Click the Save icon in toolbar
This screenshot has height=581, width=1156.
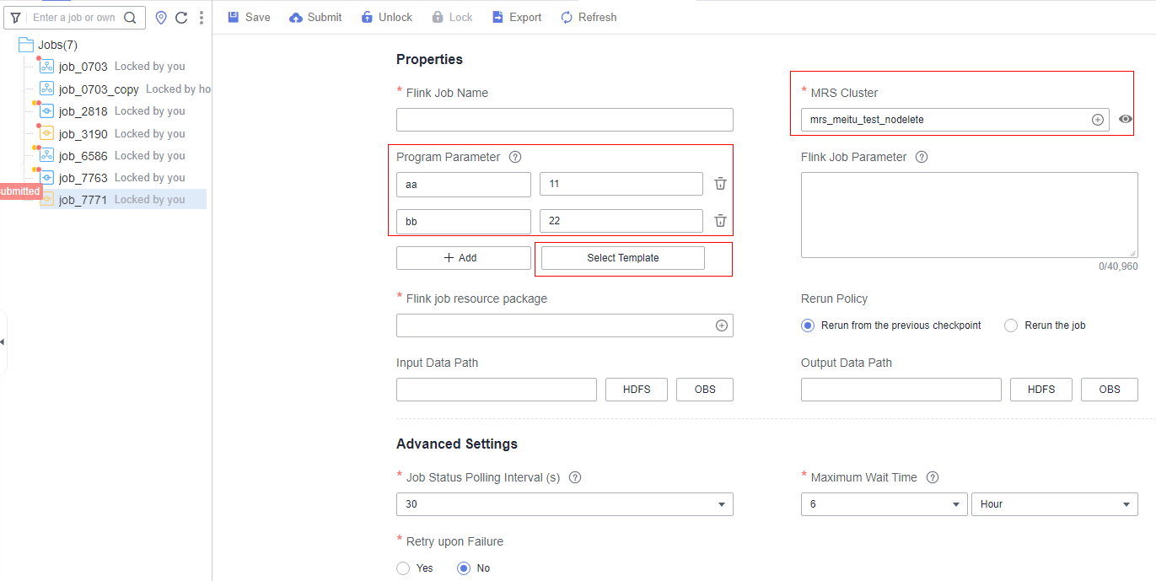tap(234, 17)
